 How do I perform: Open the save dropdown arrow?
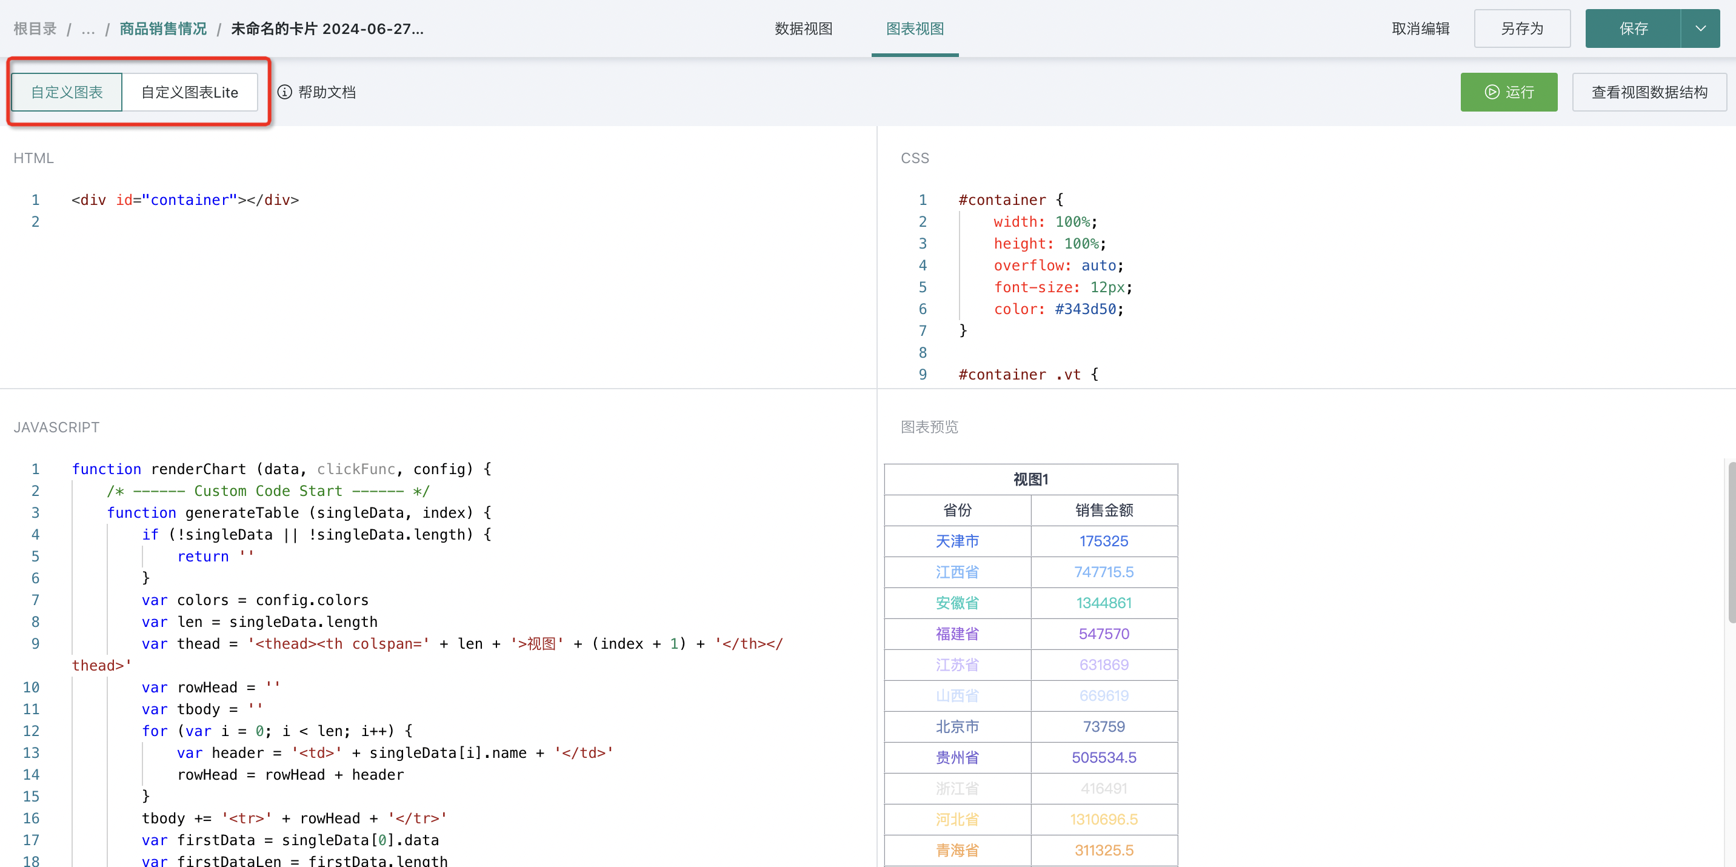click(x=1700, y=28)
